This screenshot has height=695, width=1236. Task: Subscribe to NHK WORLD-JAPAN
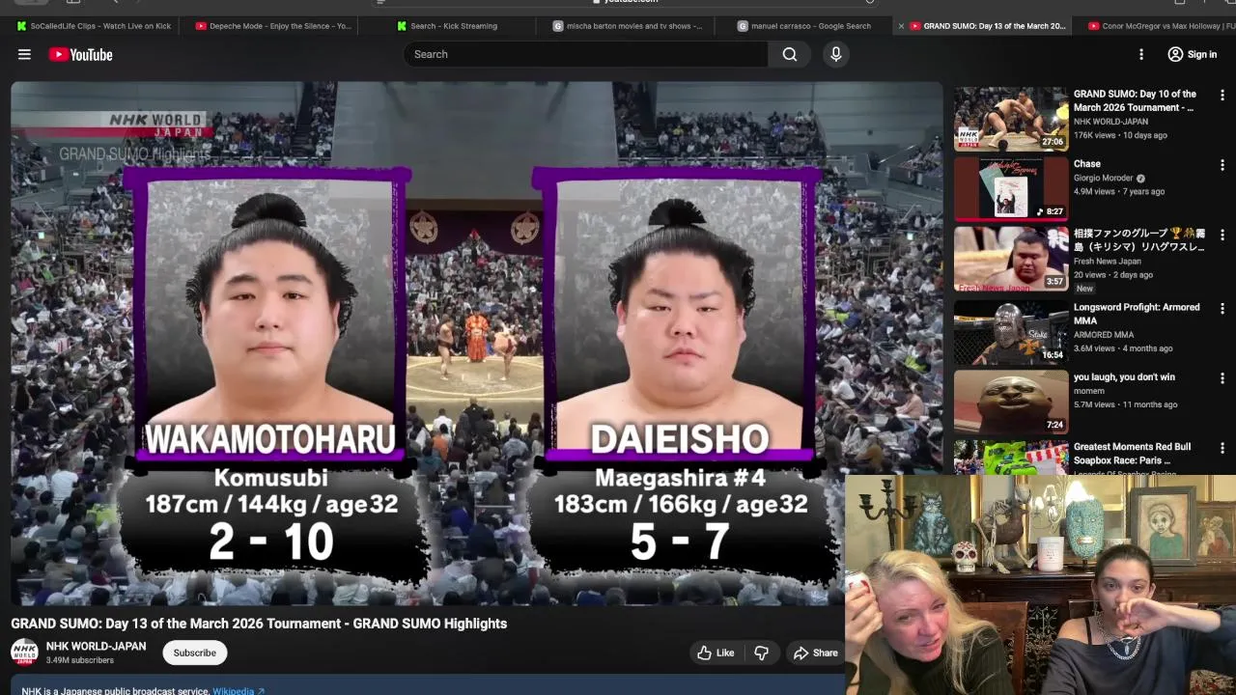click(194, 653)
